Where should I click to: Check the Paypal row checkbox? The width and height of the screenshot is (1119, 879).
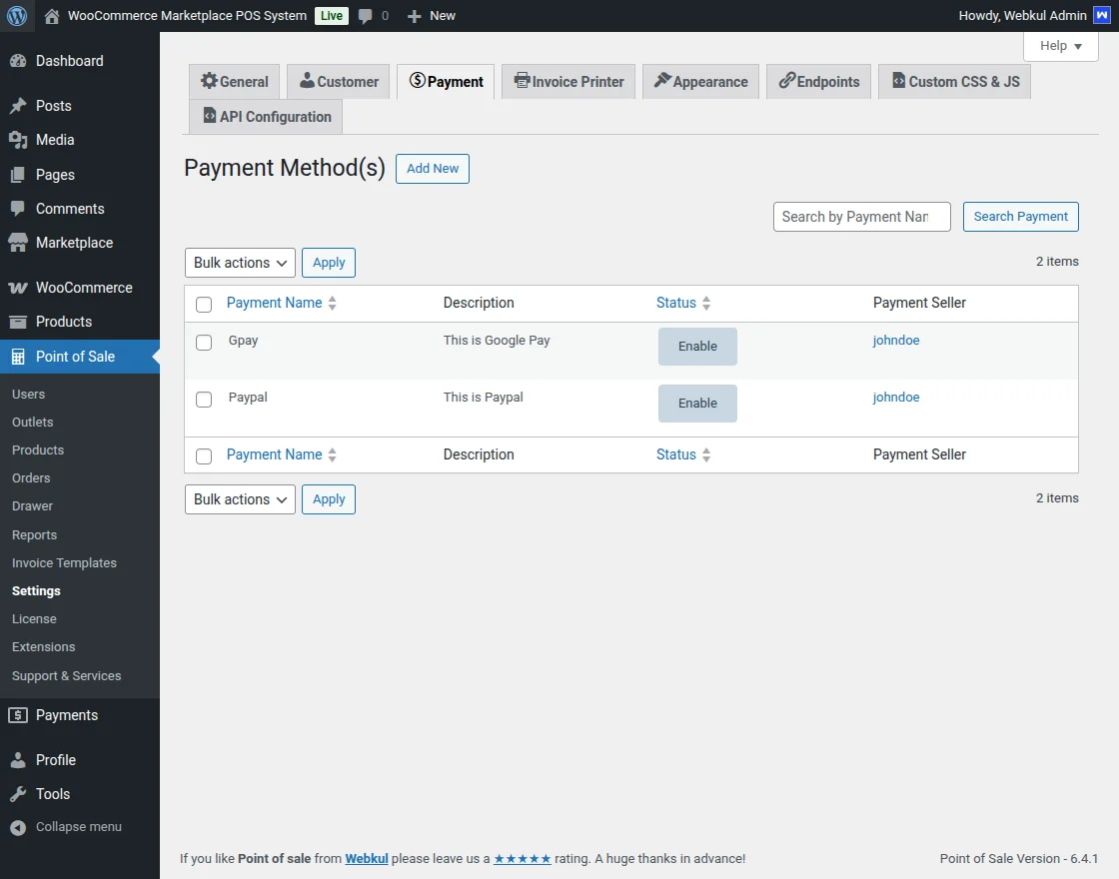click(x=204, y=399)
